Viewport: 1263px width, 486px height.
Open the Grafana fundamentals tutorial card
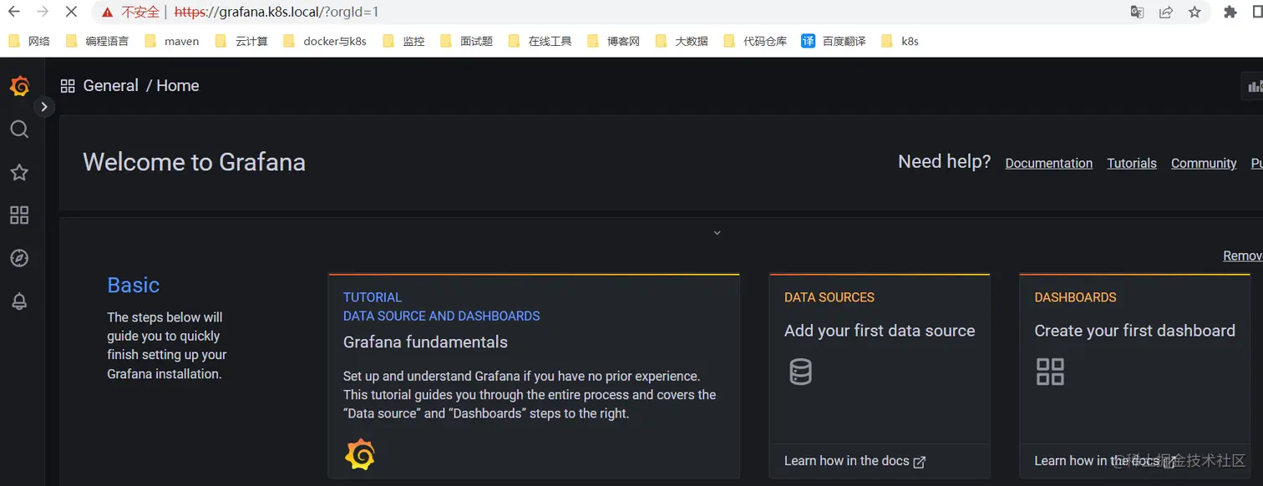click(x=534, y=377)
